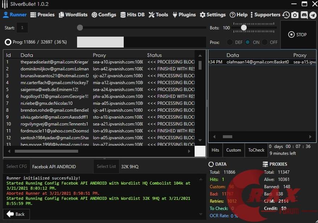Click the Status column header
Image resolution: width=318 pixels, height=223 pixels.
click(154, 55)
